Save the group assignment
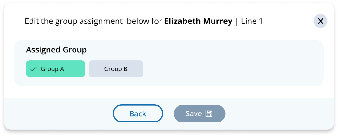This screenshot has width=338, height=136. point(199,113)
